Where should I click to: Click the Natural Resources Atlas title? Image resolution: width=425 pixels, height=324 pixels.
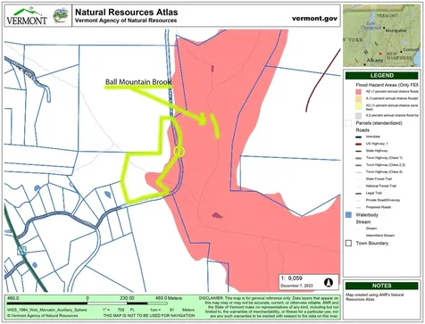tap(127, 12)
